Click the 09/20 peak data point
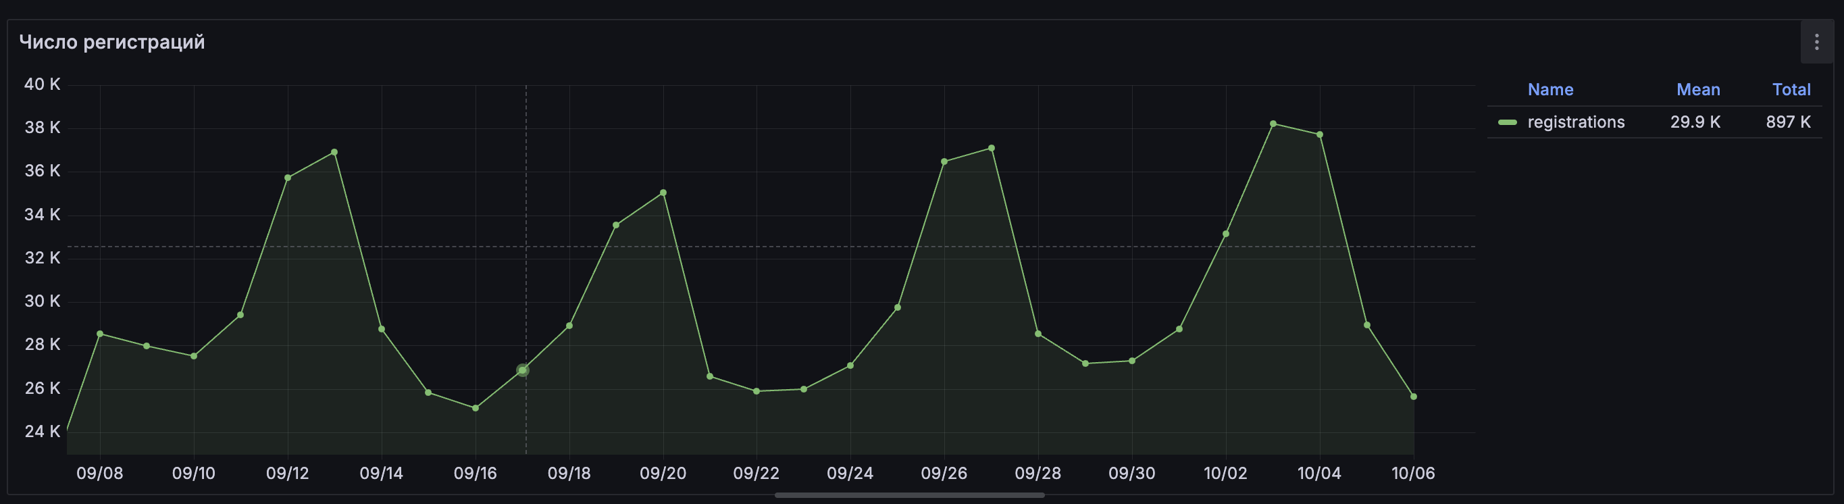 coord(663,193)
